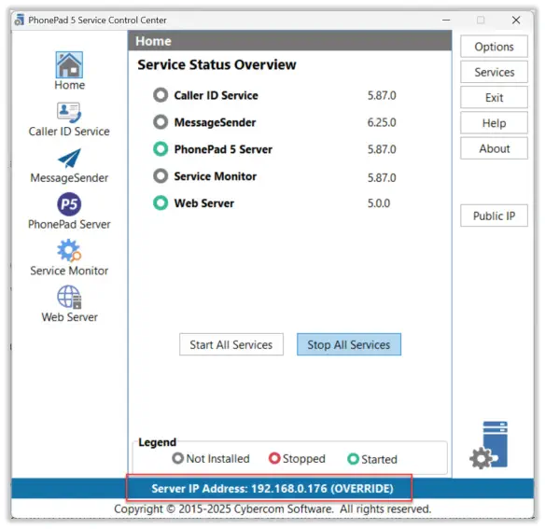The width and height of the screenshot is (545, 529).
Task: Minimize the Service Control Center window
Action: 446,21
